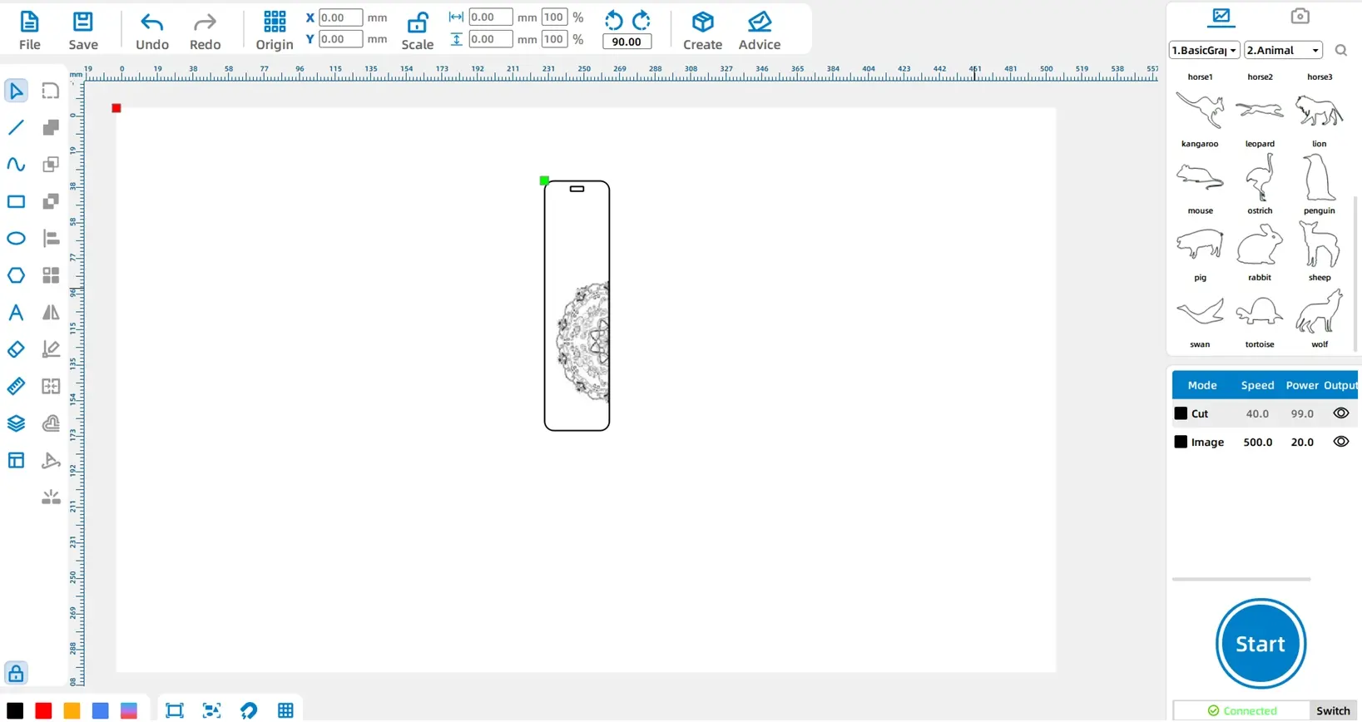Click the focus target icon in bottom bar
This screenshot has height=722, width=1362.
[212, 710]
